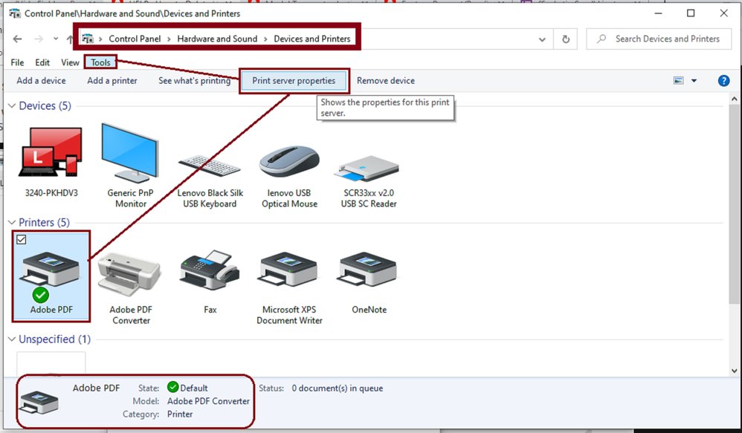
Task: Select the OneNote printer icon
Action: (x=368, y=270)
